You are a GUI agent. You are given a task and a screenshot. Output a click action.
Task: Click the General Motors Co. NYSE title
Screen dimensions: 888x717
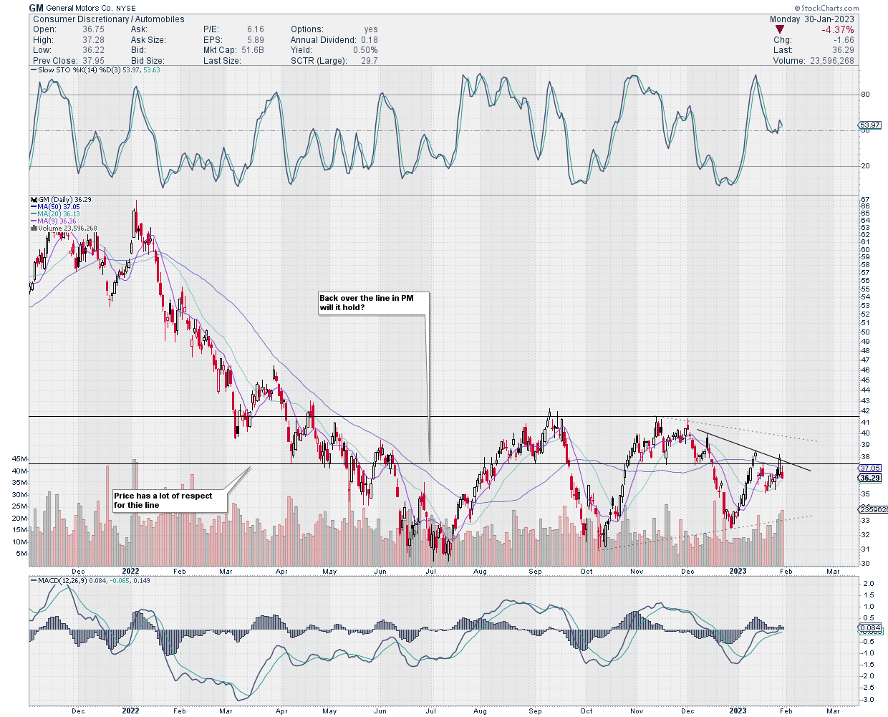[91, 9]
